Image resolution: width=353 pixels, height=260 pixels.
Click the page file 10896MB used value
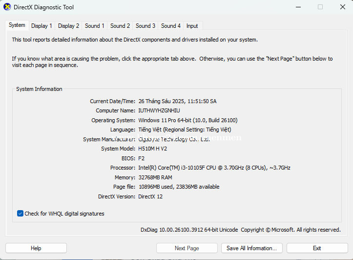pyautogui.click(x=179, y=187)
